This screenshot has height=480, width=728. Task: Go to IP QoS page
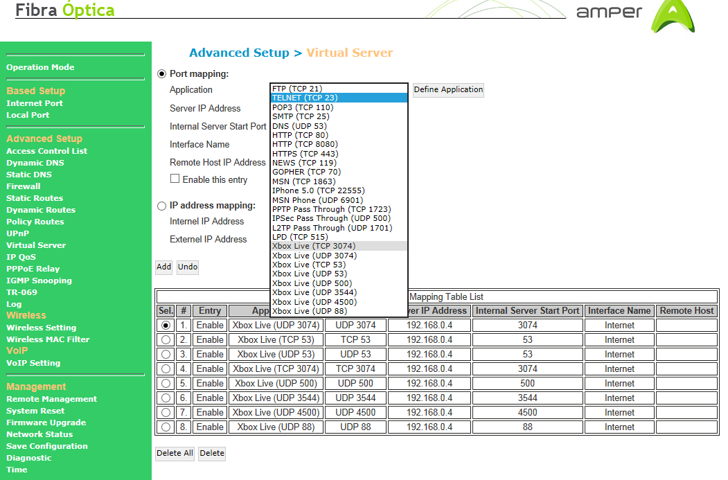21,257
